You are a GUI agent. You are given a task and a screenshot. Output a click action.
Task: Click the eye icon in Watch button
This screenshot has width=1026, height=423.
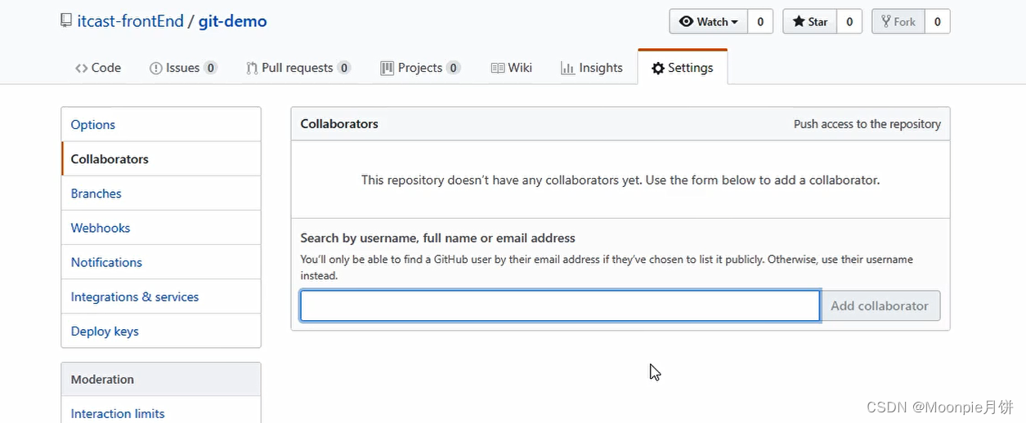click(687, 22)
